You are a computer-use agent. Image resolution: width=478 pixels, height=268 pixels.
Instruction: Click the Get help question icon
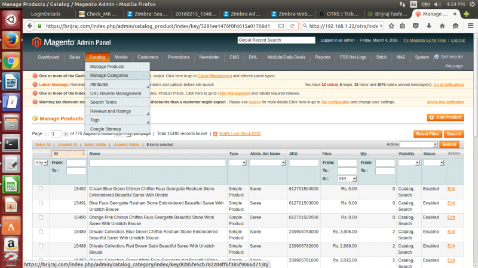[x=437, y=57]
